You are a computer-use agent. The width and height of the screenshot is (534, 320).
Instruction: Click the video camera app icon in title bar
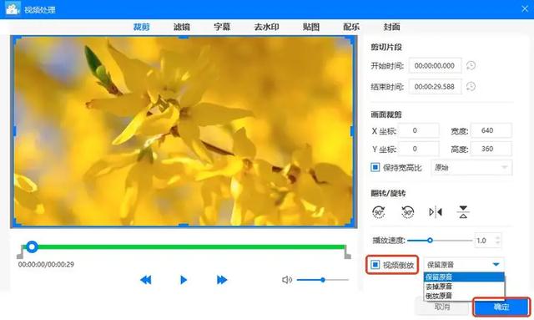[13, 9]
